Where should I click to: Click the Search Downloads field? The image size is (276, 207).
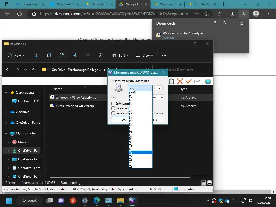pos(183,70)
